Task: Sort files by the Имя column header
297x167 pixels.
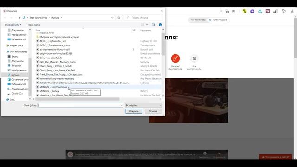Action: click(x=38, y=30)
